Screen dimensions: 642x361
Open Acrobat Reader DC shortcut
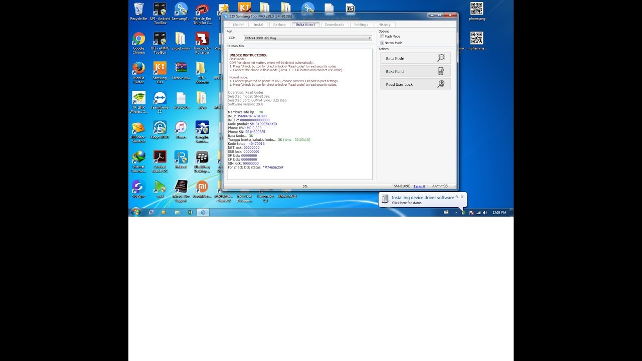click(159, 161)
